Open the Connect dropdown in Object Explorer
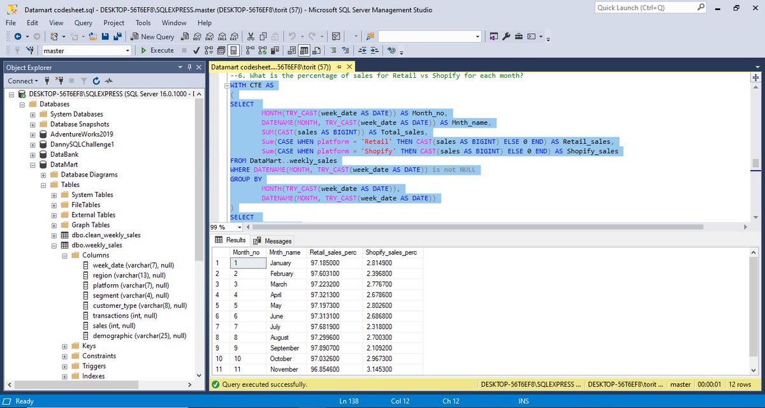Image resolution: width=765 pixels, height=408 pixels. coord(23,81)
